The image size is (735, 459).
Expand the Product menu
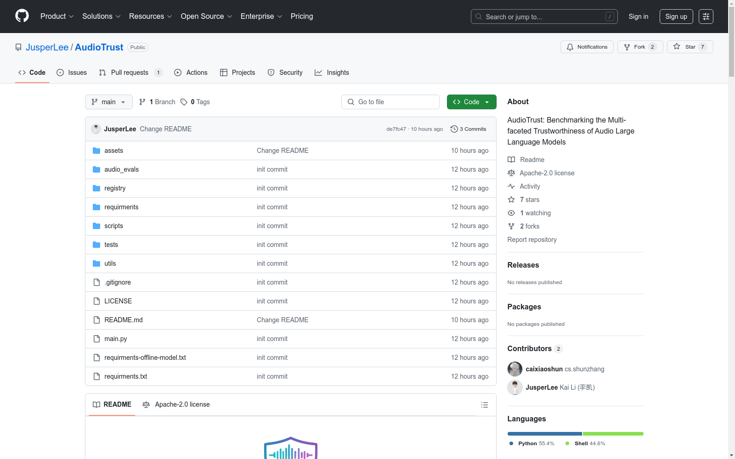click(x=57, y=17)
